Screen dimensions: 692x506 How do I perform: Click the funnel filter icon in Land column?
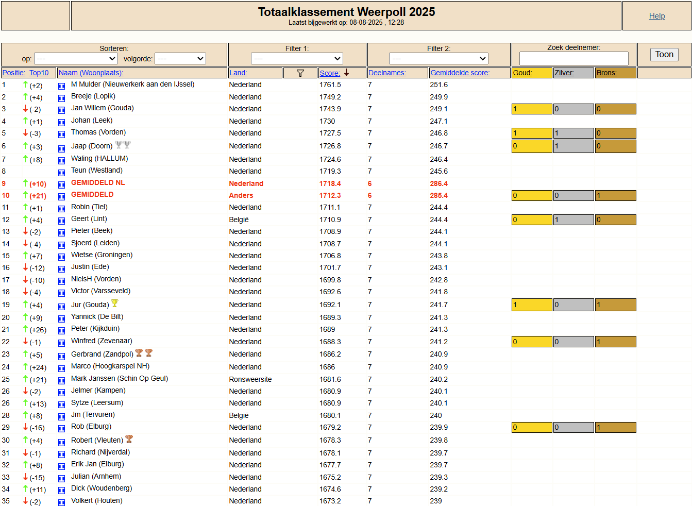pos(300,73)
